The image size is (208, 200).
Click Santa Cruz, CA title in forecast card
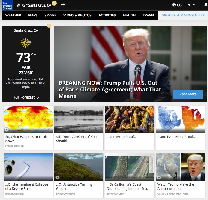(26, 30)
